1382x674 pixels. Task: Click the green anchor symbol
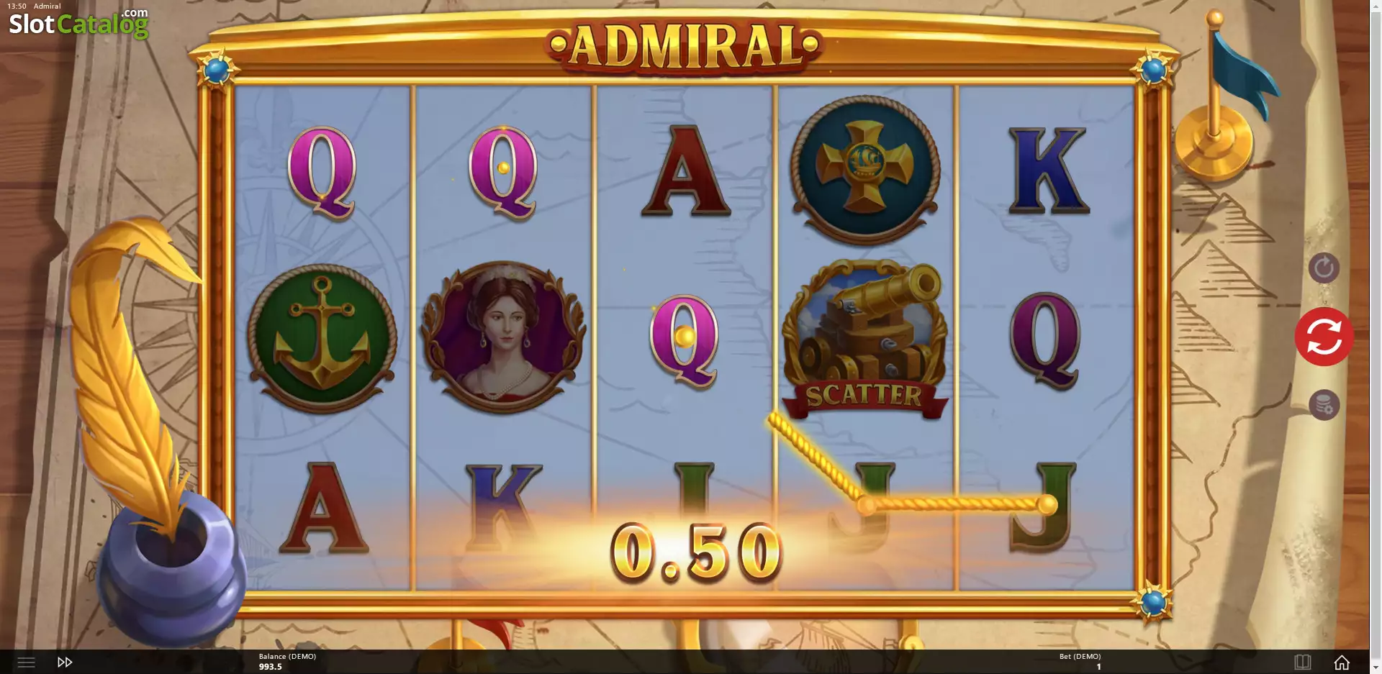(x=322, y=338)
